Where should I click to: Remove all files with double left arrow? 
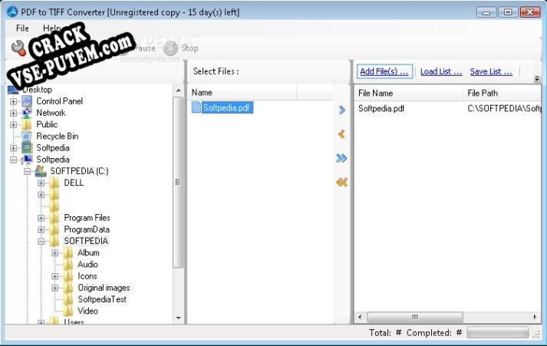(341, 182)
